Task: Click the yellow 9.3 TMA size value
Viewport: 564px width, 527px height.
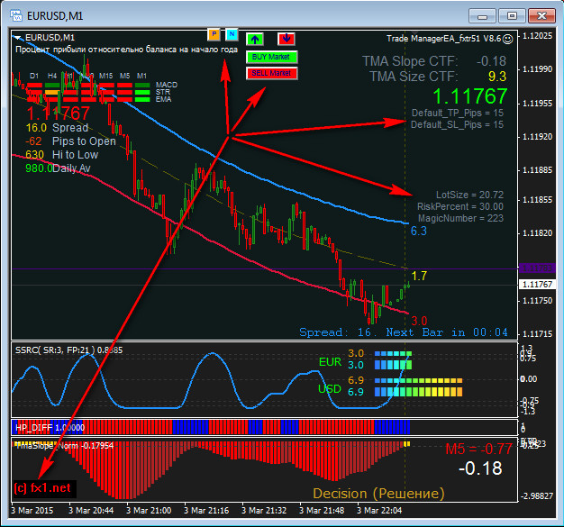Action: (497, 77)
